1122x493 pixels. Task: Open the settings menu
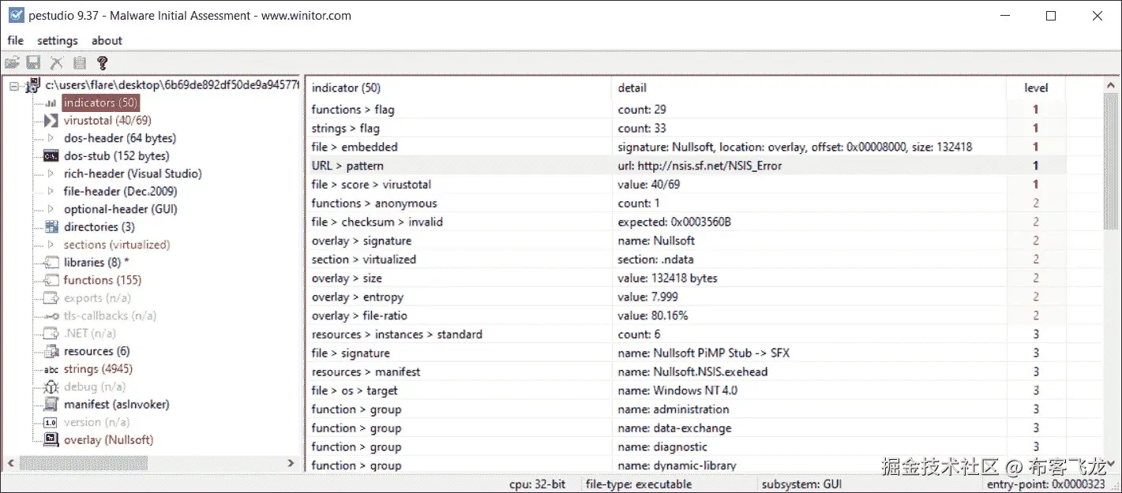click(57, 40)
